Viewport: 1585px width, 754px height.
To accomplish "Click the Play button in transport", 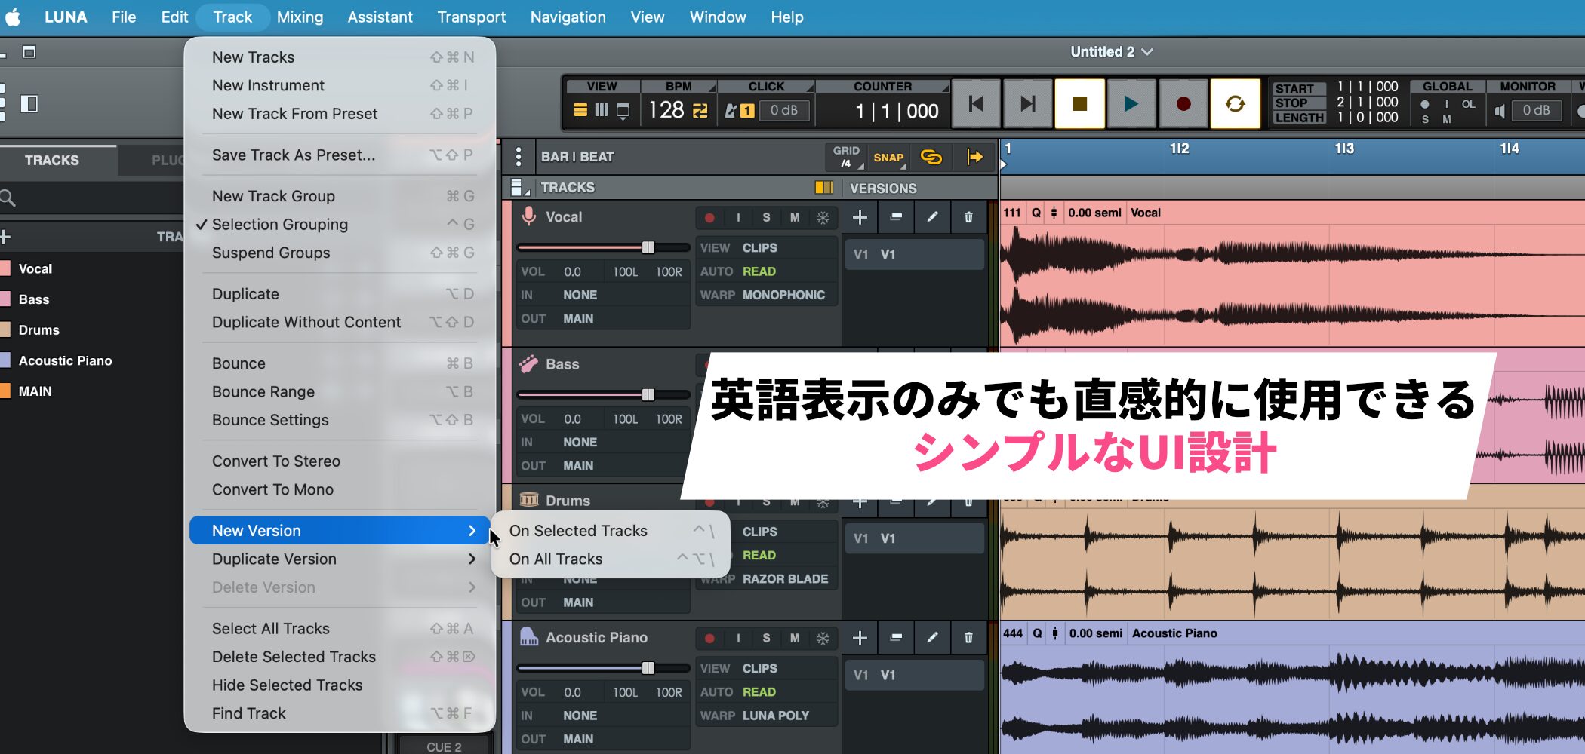I will point(1130,104).
